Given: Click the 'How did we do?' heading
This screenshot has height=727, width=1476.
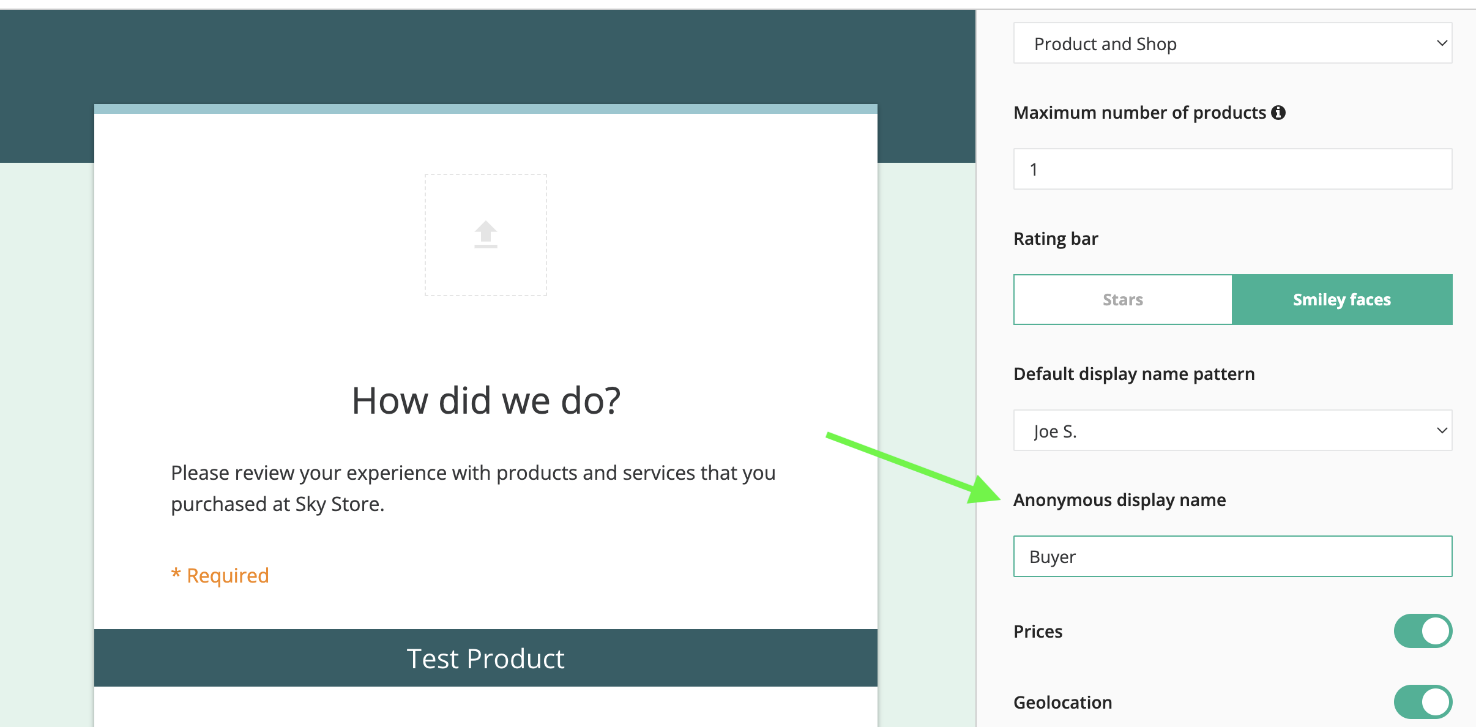Looking at the screenshot, I should 486,401.
